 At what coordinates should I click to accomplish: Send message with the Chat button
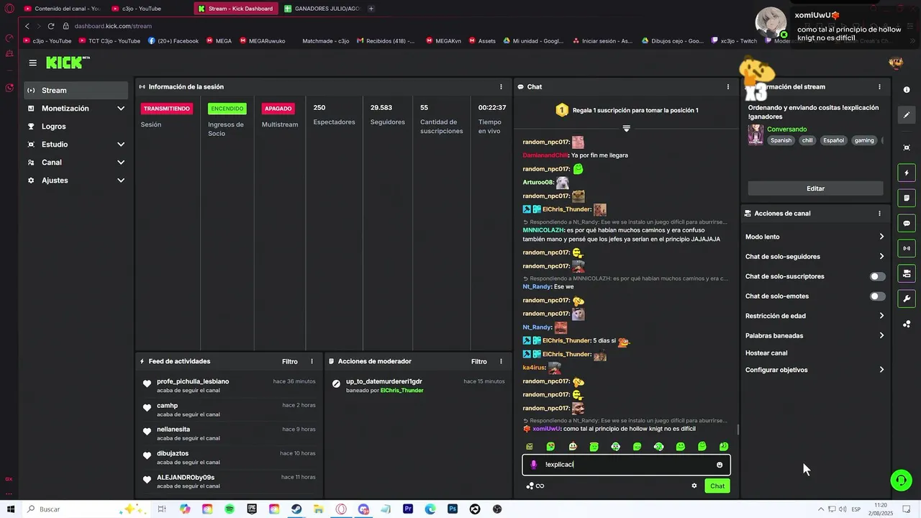pos(717,486)
